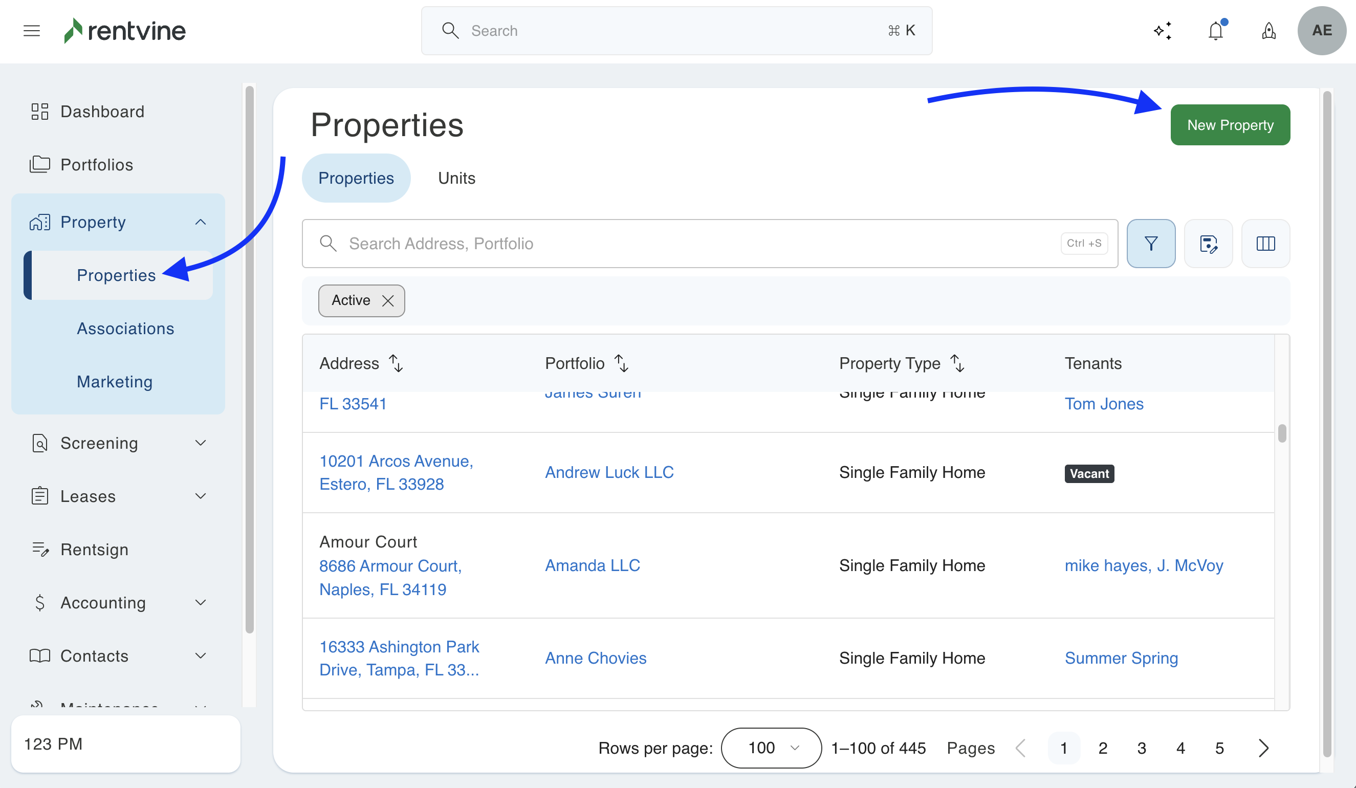Open the rows per page dropdown
The image size is (1356, 788).
click(x=771, y=748)
